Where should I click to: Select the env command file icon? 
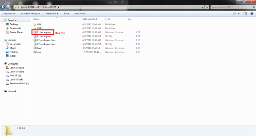(x=35, y=52)
